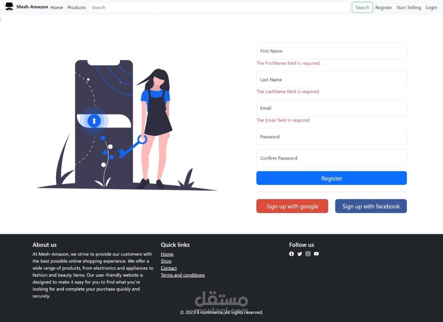
Task: Click into the First Name field
Action: (x=331, y=51)
